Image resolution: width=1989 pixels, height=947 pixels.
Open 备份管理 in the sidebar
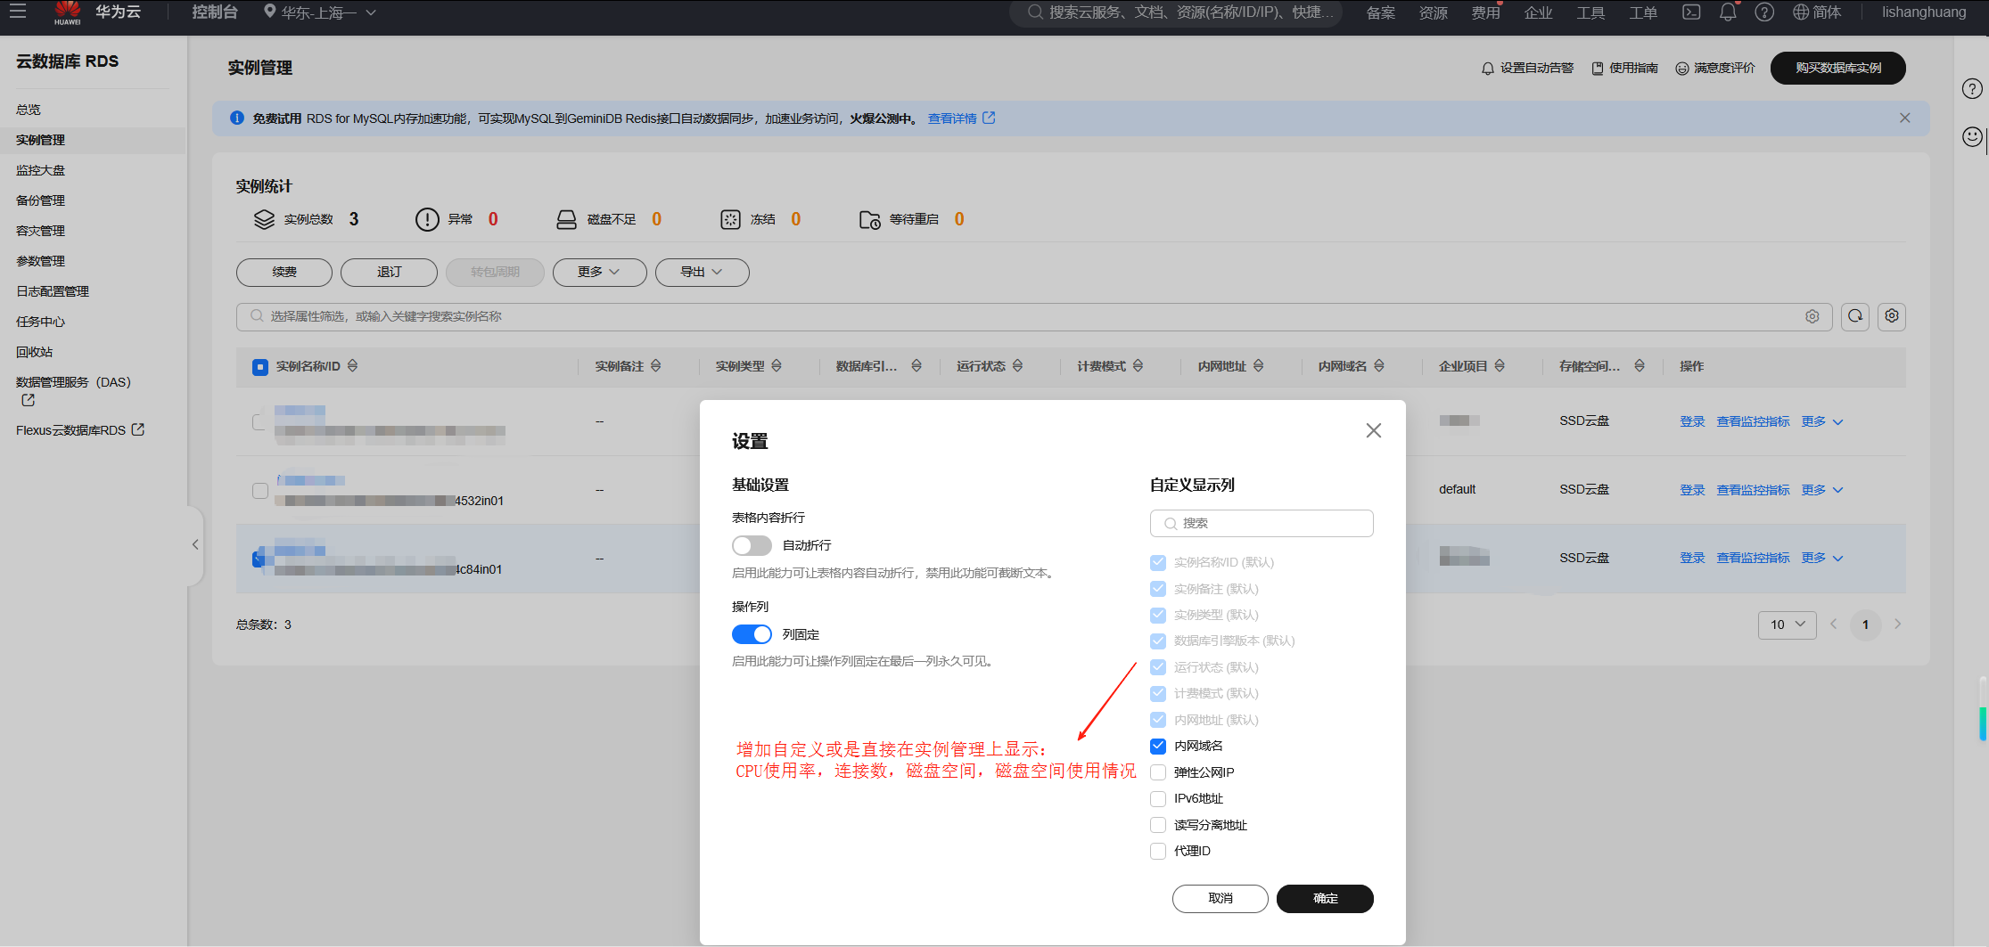click(x=41, y=200)
